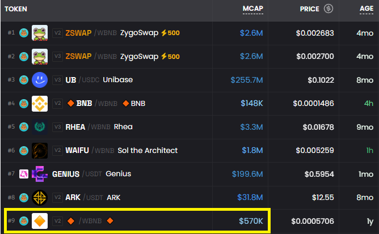Open the UB ticker link
This screenshot has height=234, width=379.
71,80
